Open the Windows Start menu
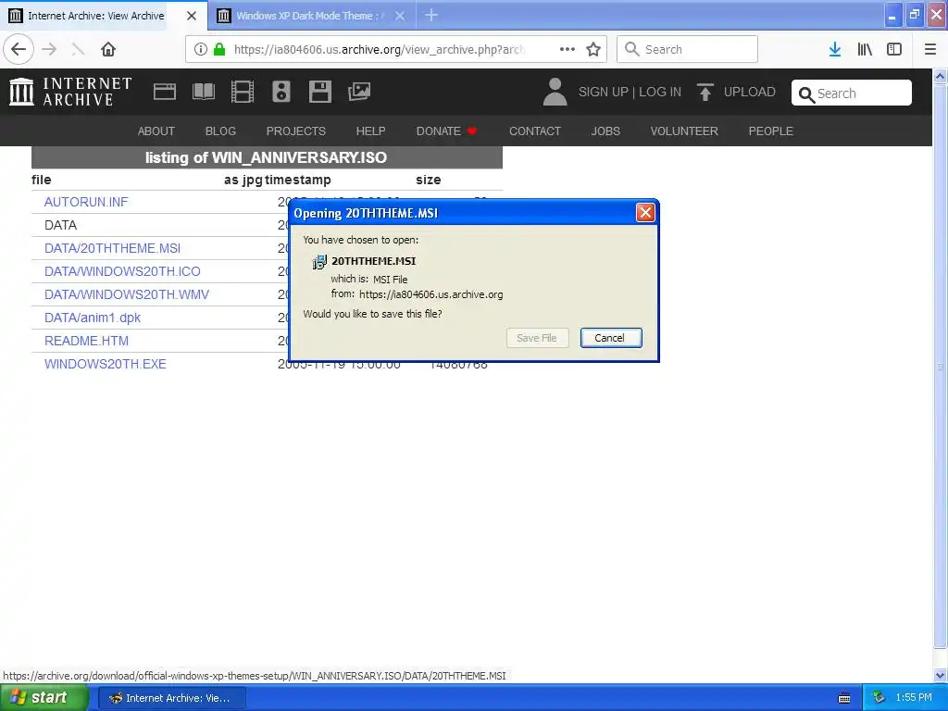The width and height of the screenshot is (948, 711). point(44,698)
